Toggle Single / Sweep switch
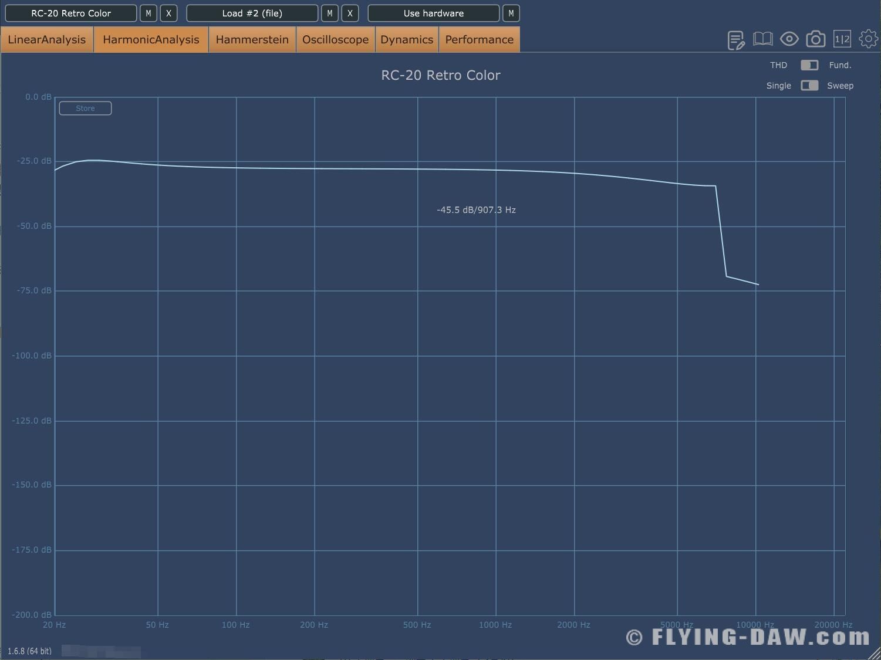This screenshot has width=881, height=660. point(809,86)
